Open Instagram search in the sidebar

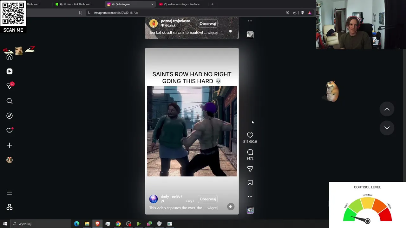click(x=10, y=101)
